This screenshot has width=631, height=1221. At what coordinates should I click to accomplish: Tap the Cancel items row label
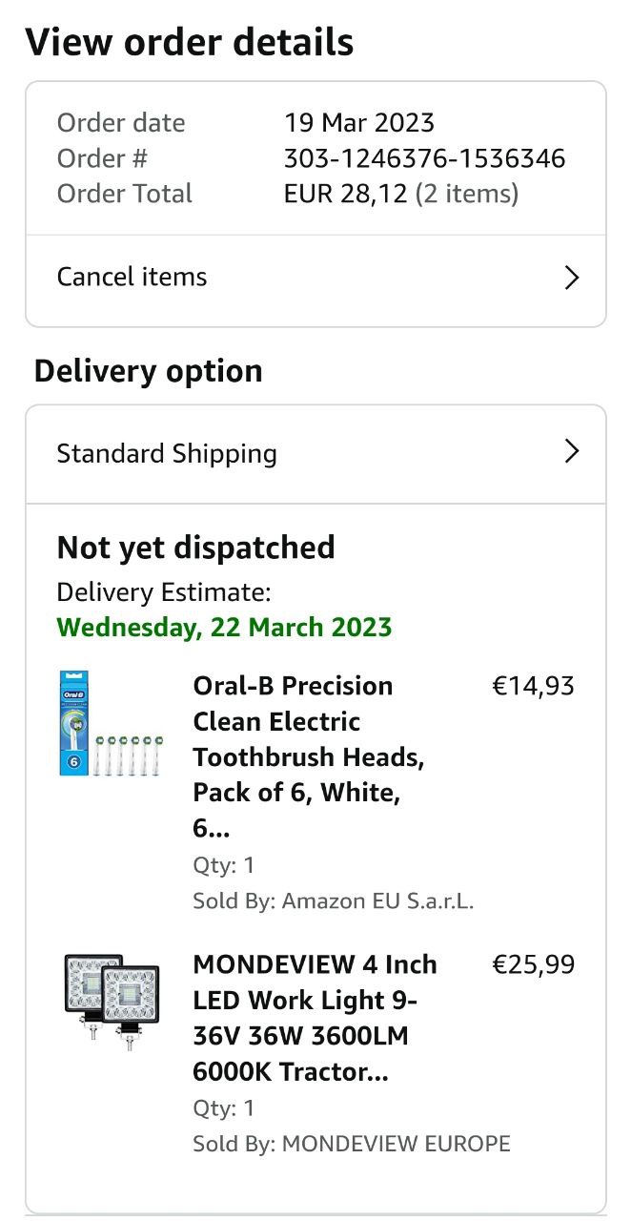point(132,278)
